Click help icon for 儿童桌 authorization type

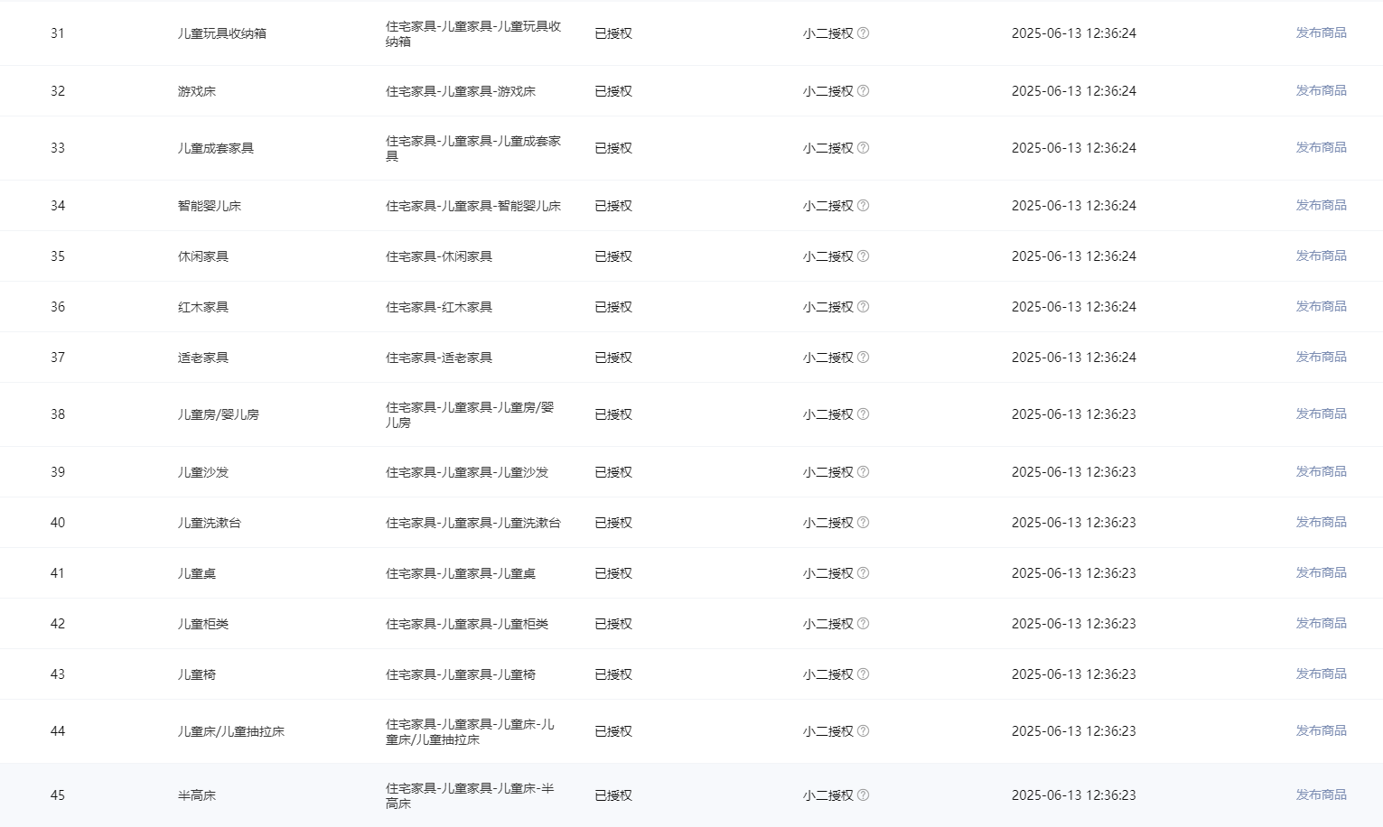coord(863,573)
